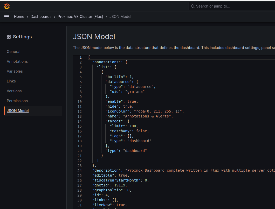Click "tags": [] line
275x209 pixels.
[x=122, y=136]
